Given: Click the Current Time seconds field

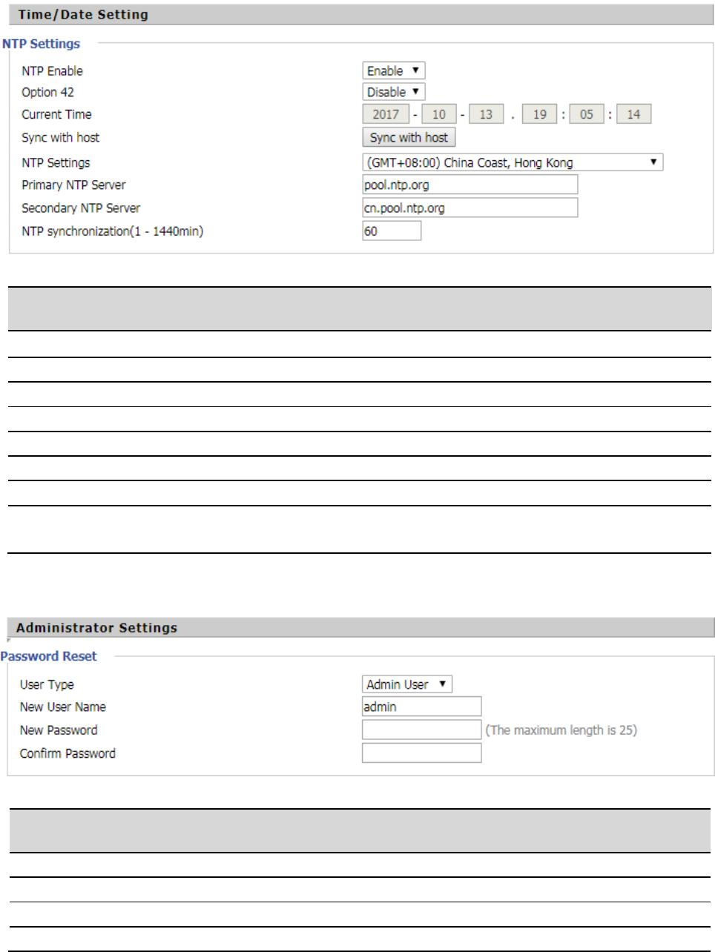Looking at the screenshot, I should pos(633,114).
